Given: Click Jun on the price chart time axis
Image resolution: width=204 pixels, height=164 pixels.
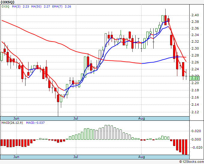Looking at the screenshot, I should click(16, 118).
